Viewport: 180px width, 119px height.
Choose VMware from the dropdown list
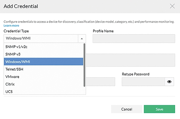[43, 77]
